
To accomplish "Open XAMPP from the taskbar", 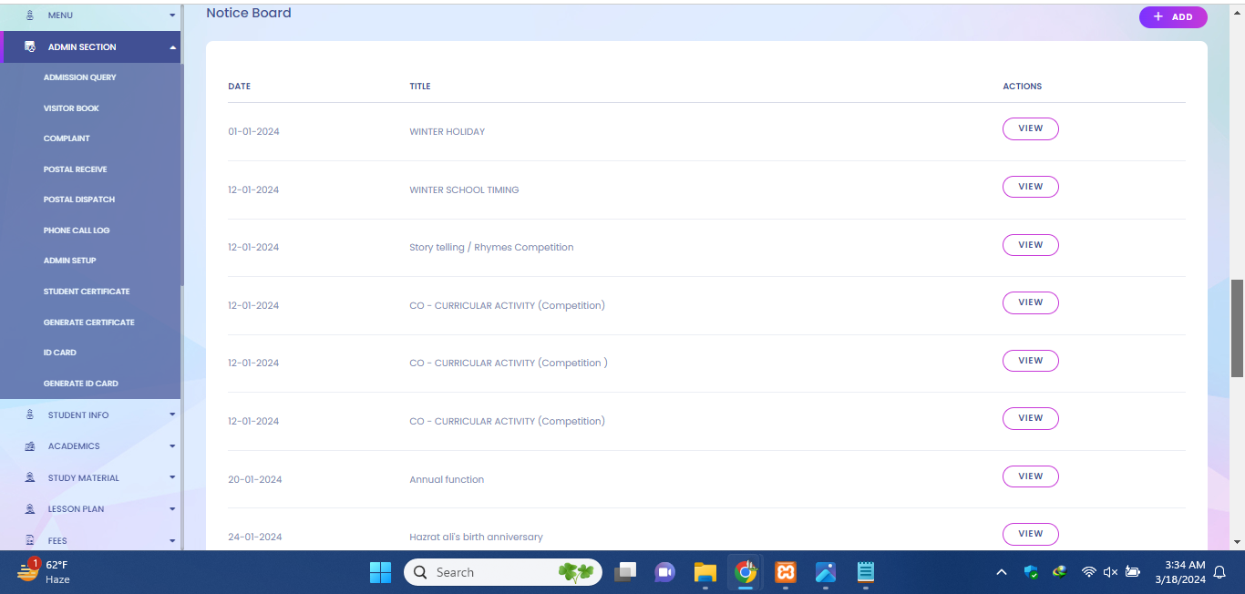I will click(785, 572).
